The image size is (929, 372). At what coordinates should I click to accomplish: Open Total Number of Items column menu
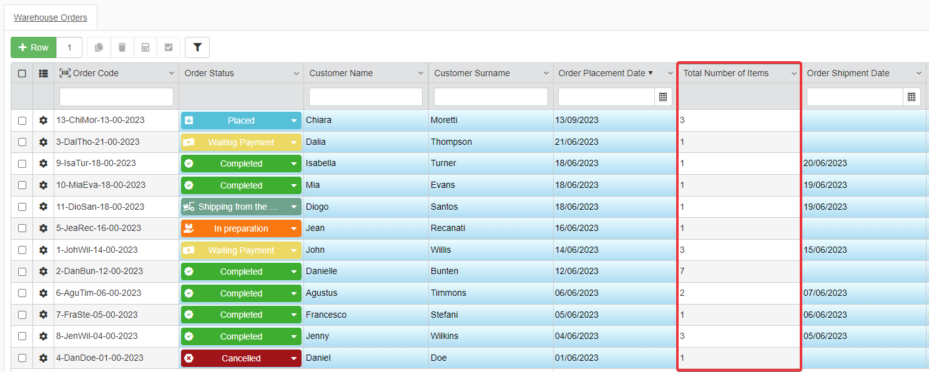pyautogui.click(x=794, y=74)
